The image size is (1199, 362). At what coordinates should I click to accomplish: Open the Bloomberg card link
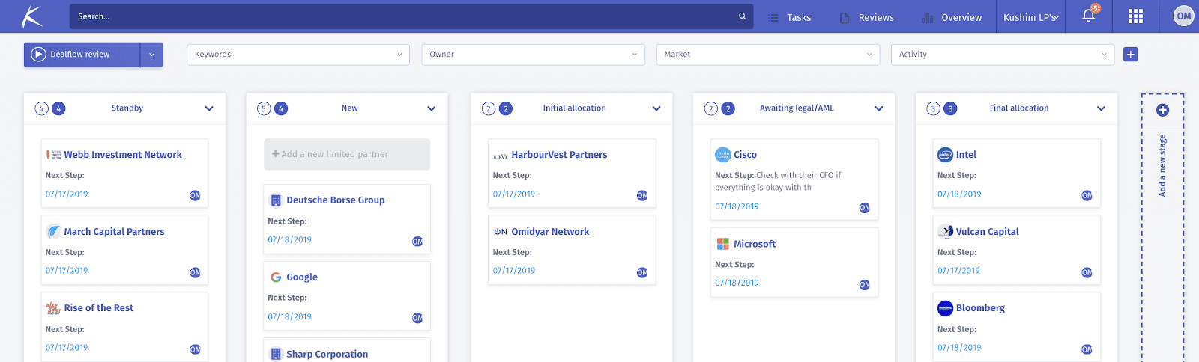coord(980,308)
